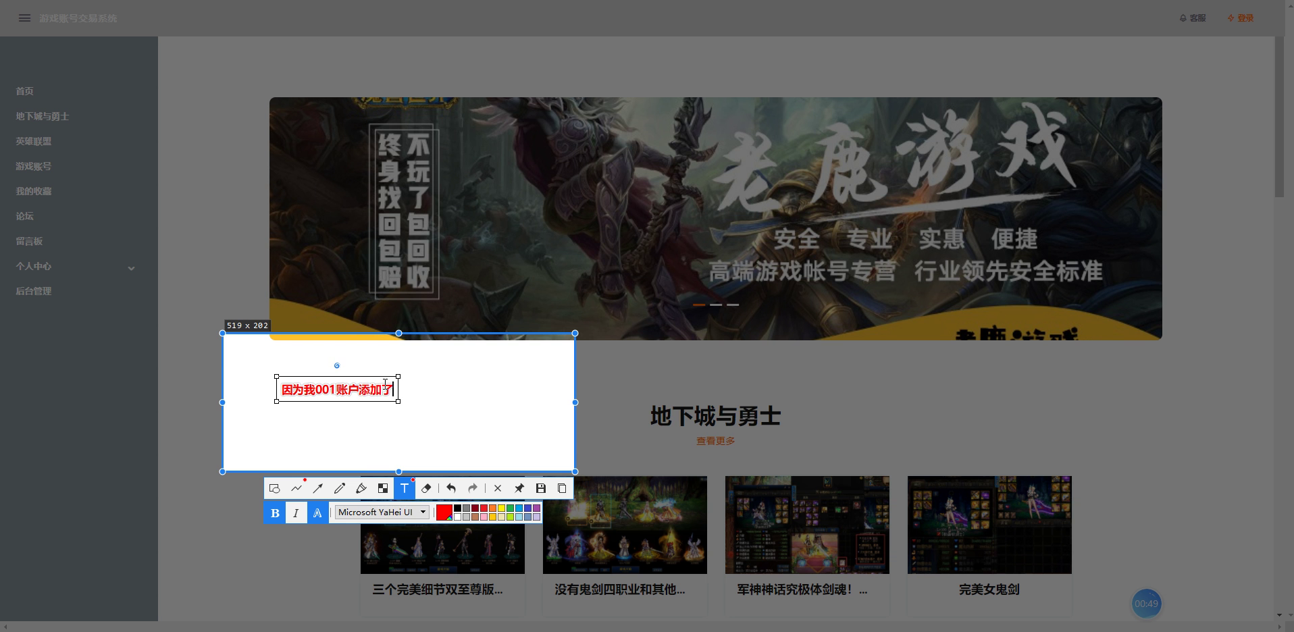Open the hamburger menu in the header
Image resolution: width=1294 pixels, height=632 pixels.
pos(24,18)
